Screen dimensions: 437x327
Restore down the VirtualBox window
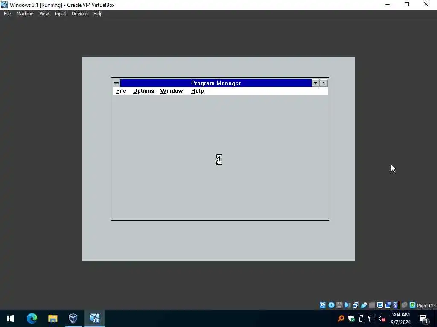[x=407, y=4]
